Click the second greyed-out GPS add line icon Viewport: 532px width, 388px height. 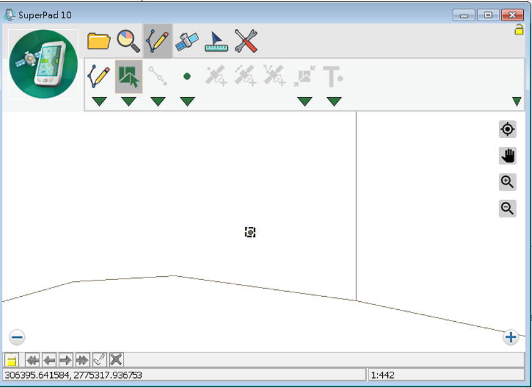[245, 76]
